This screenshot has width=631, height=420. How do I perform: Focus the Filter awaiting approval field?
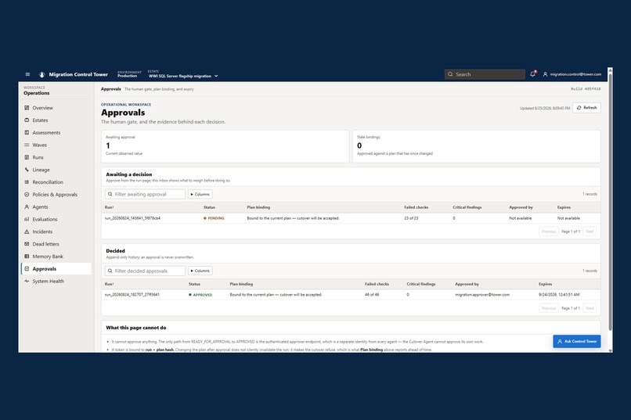coord(145,194)
